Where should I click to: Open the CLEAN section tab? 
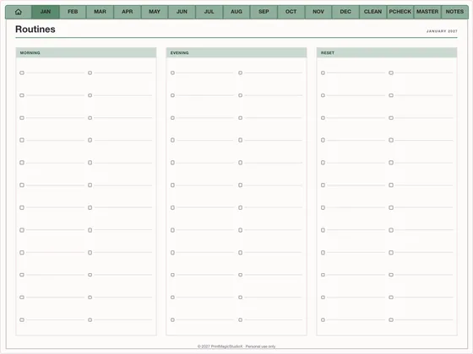(372, 12)
